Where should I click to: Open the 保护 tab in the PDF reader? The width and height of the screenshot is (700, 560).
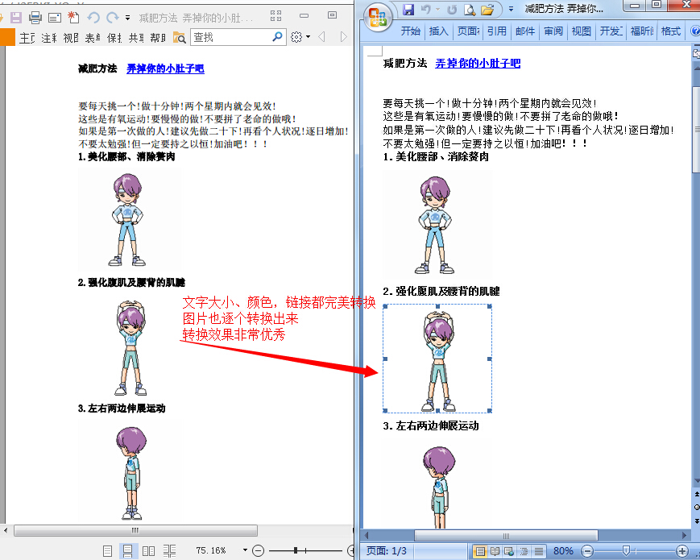click(x=114, y=38)
